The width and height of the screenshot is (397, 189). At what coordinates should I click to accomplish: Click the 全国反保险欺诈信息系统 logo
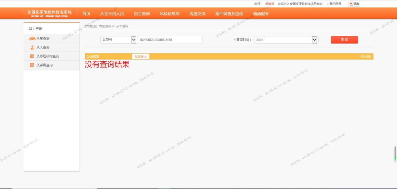[49, 13]
